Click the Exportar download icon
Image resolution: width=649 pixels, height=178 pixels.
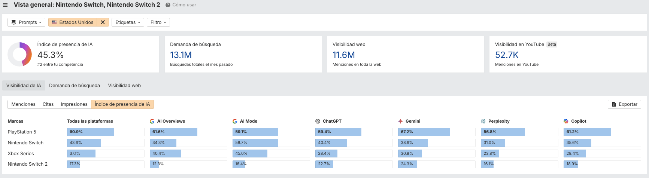[614, 104]
